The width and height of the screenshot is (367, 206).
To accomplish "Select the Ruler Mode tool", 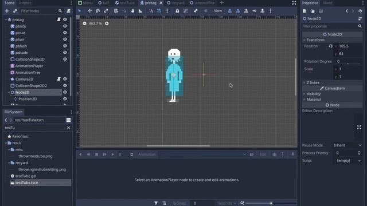I will point(140,11).
